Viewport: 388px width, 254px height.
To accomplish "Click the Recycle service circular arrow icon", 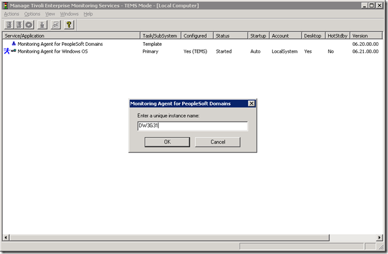I will tap(29, 25).
